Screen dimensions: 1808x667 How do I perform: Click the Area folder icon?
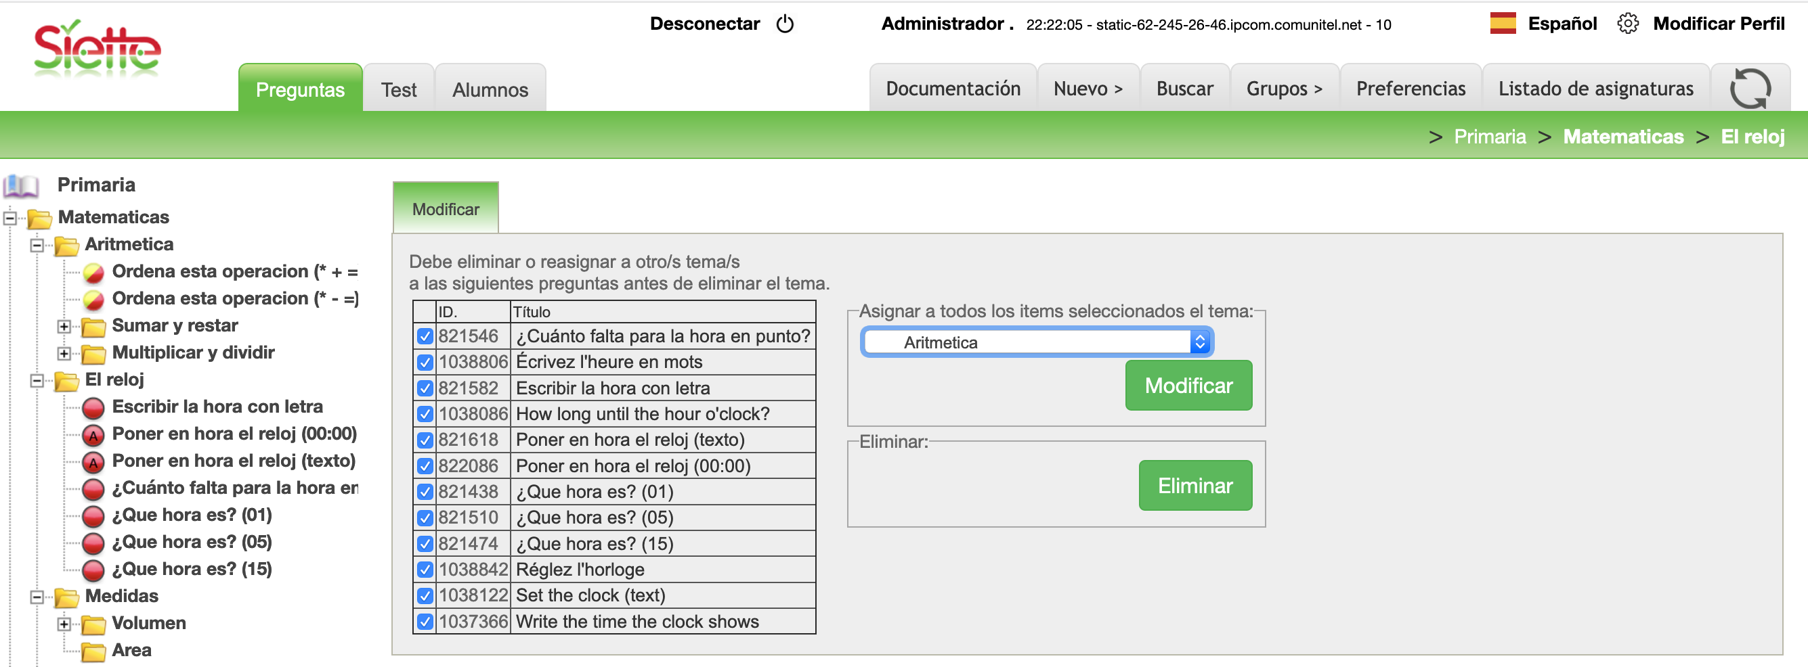click(x=93, y=651)
